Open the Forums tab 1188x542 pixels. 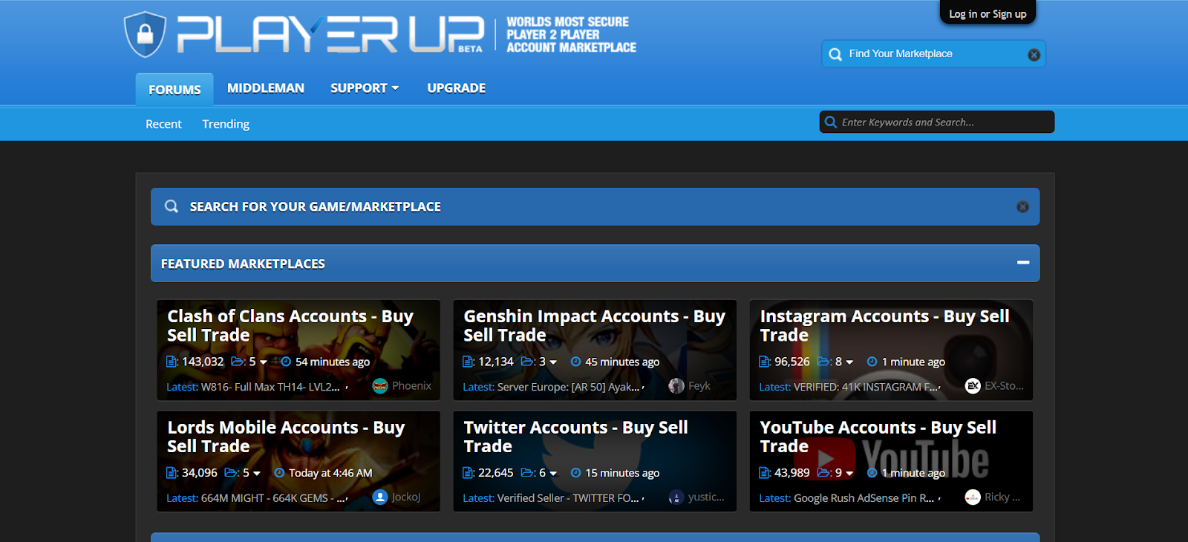point(174,89)
